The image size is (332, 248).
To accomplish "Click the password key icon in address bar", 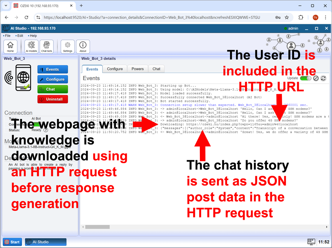I will 278,17.
